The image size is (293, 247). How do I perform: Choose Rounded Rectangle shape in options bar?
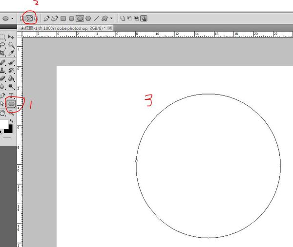(x=71, y=18)
